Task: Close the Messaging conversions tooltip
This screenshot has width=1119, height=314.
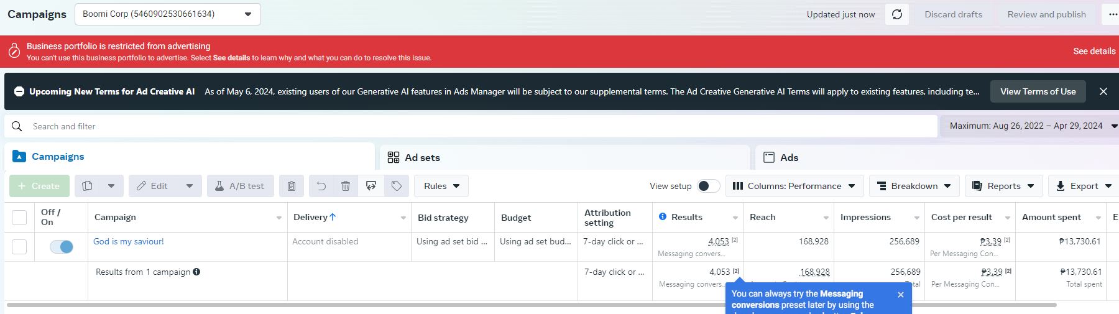Action: pyautogui.click(x=901, y=295)
